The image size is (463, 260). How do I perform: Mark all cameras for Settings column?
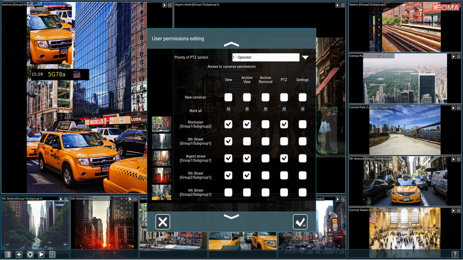pos(302,109)
